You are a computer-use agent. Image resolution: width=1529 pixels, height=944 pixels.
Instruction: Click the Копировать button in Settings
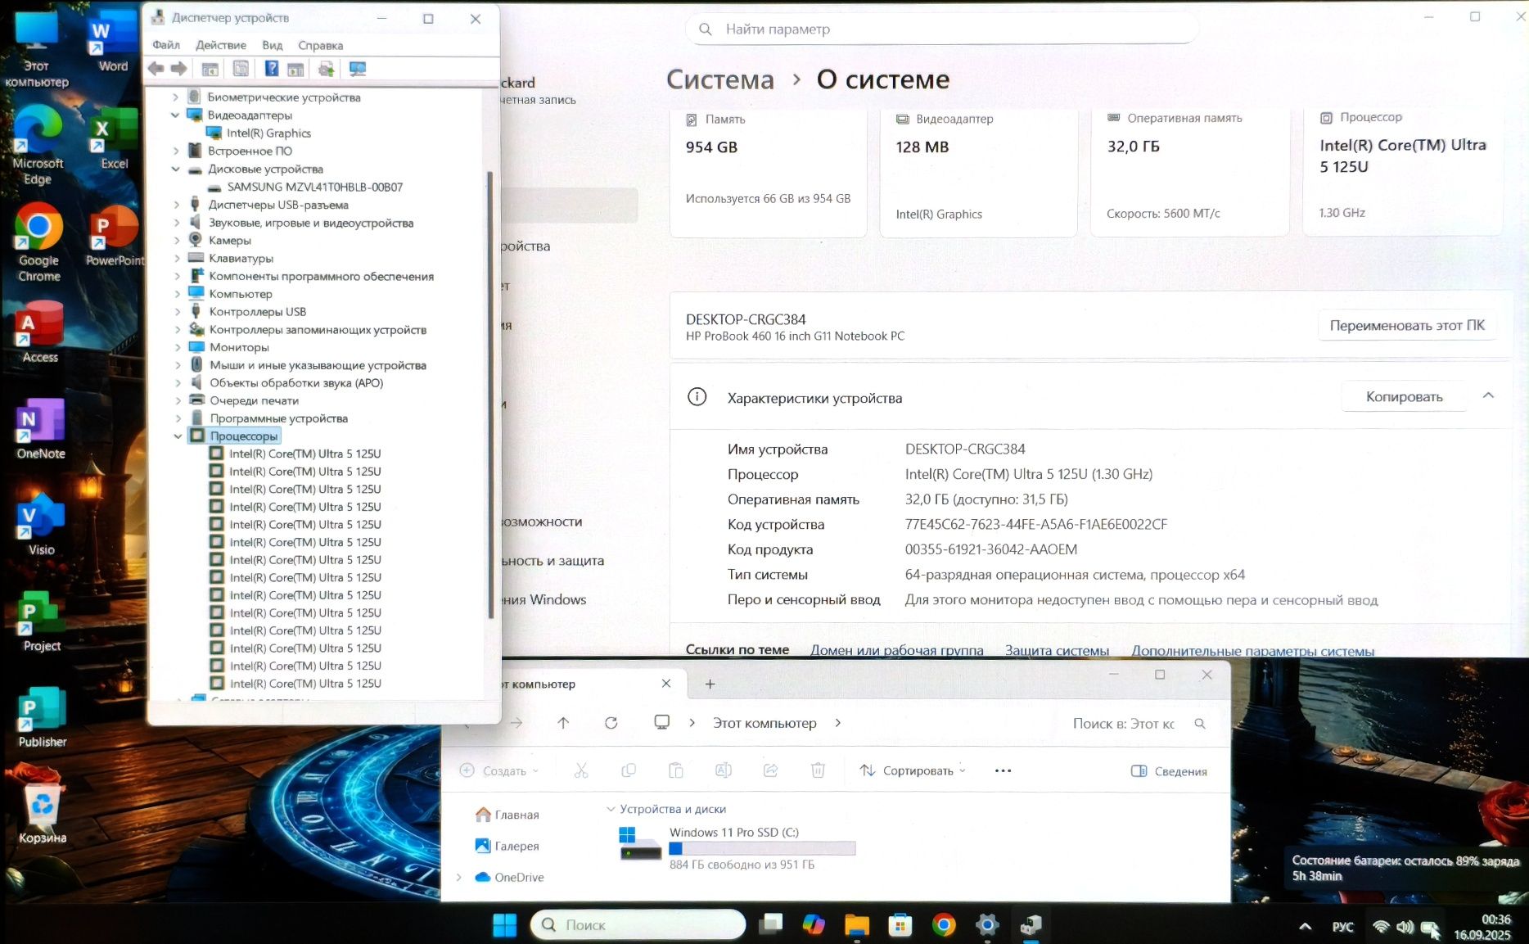1404,396
